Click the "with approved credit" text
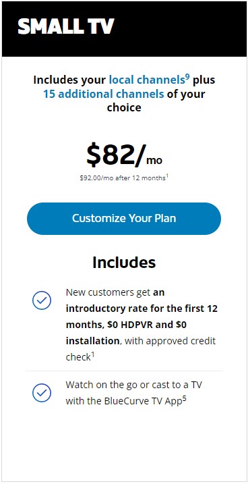This screenshot has width=248, height=484. click(x=170, y=342)
